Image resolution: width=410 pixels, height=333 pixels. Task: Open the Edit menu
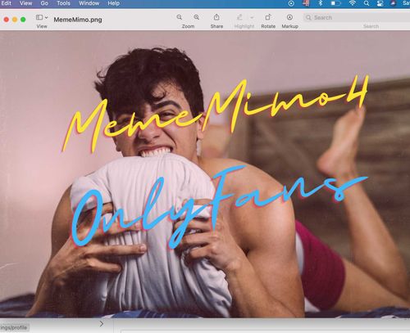(x=6, y=3)
